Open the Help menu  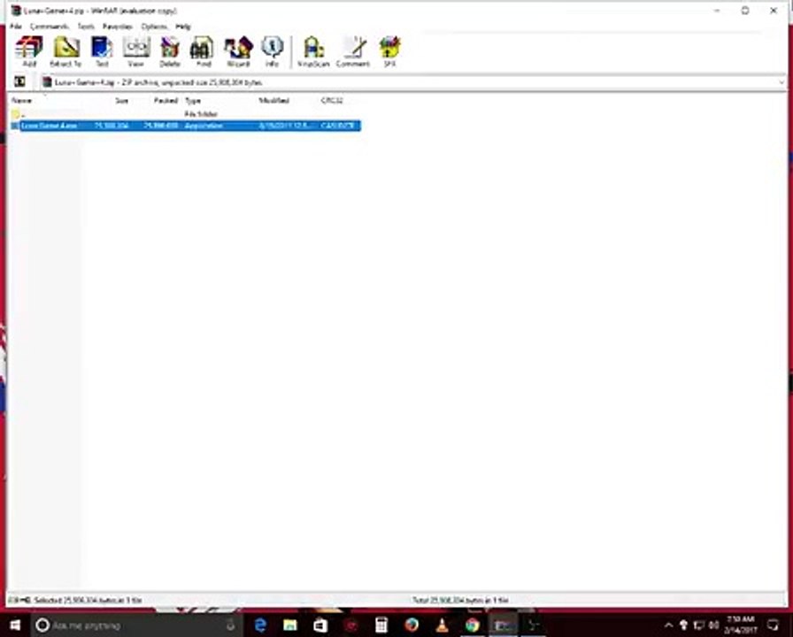(183, 27)
